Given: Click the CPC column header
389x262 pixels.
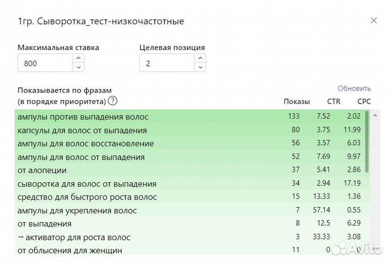Looking at the screenshot, I should pos(364,101).
